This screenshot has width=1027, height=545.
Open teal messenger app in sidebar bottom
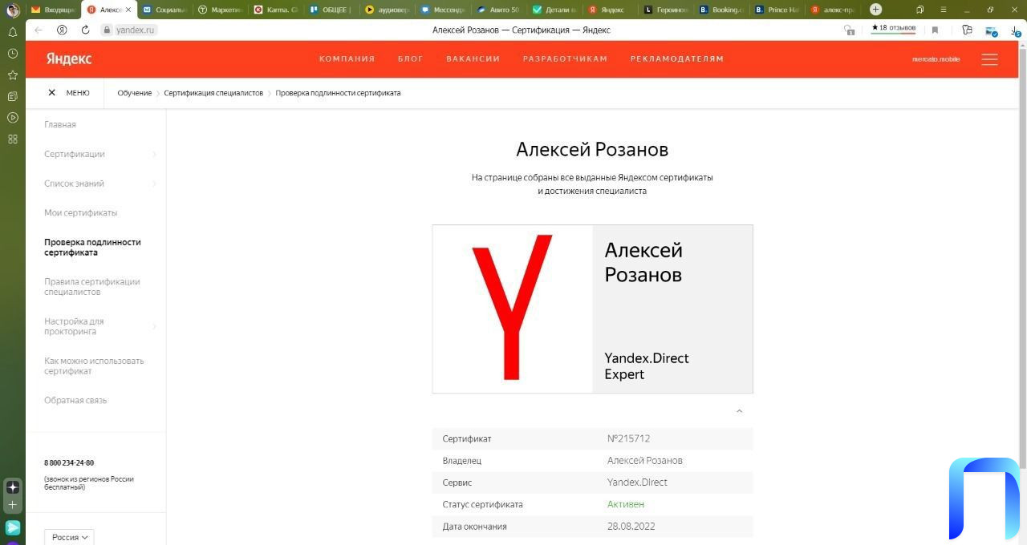pos(13,527)
